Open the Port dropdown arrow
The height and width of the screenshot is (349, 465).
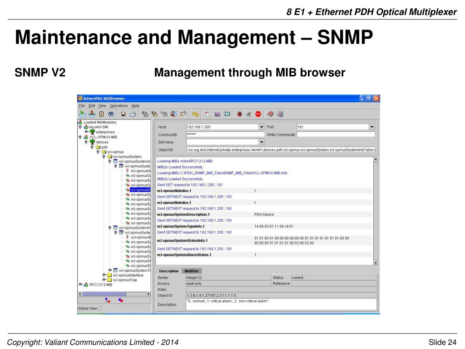[372, 127]
